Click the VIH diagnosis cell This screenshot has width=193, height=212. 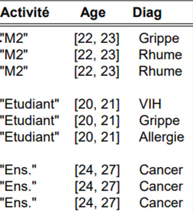click(150, 104)
